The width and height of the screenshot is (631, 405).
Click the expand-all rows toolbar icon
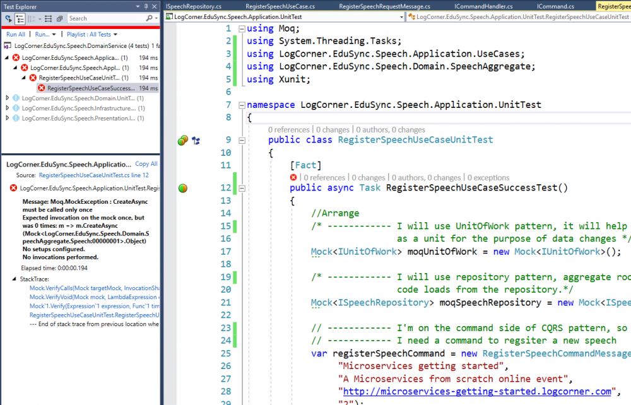click(x=47, y=19)
